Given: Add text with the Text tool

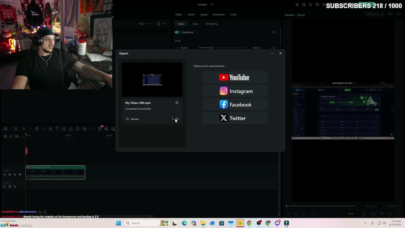Looking at the screenshot, I should pyautogui.click(x=57, y=129).
